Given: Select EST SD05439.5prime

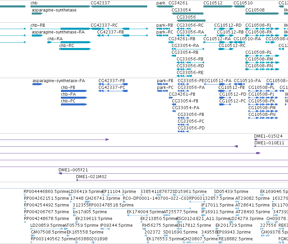Looking at the screenshot, I should click(231, 192).
